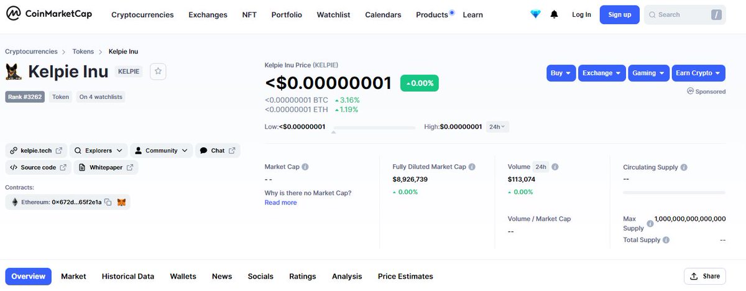Expand the Community dropdown
The image size is (746, 291).
[161, 150]
